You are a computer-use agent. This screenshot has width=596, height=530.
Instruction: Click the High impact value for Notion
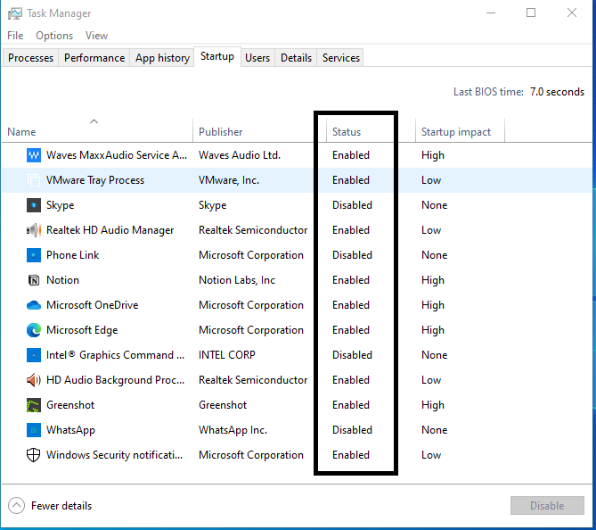433,280
